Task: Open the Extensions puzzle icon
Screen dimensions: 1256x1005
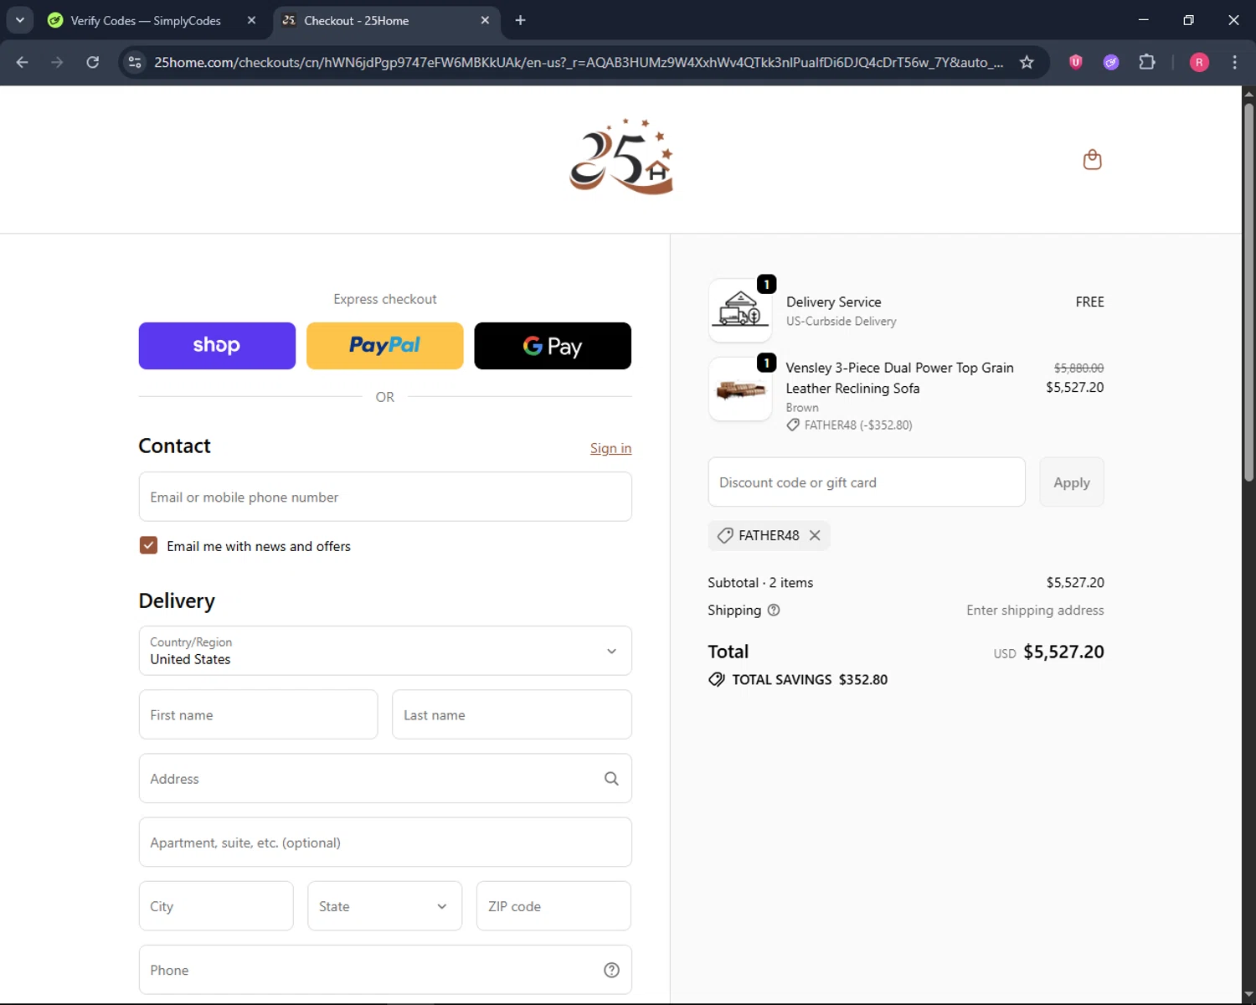Action: click(x=1147, y=62)
